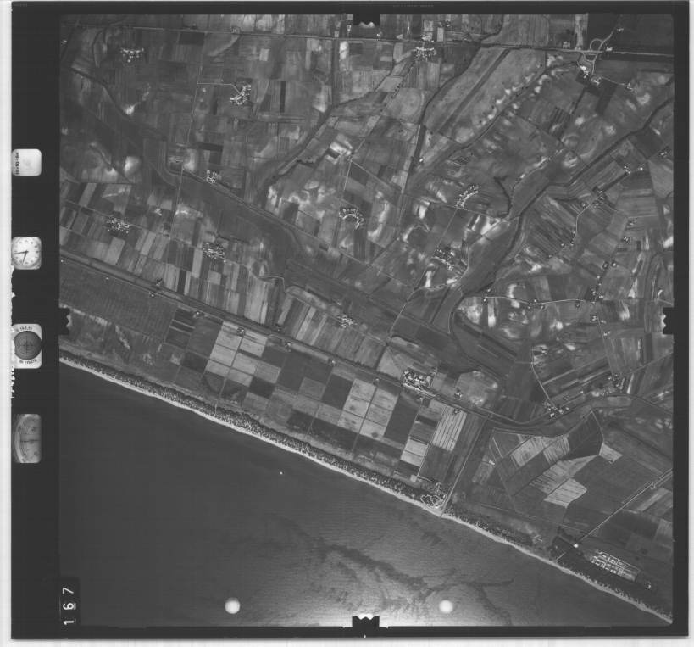Click the altimeter gauge on the left strip
The image size is (694, 647).
[x=27, y=438]
